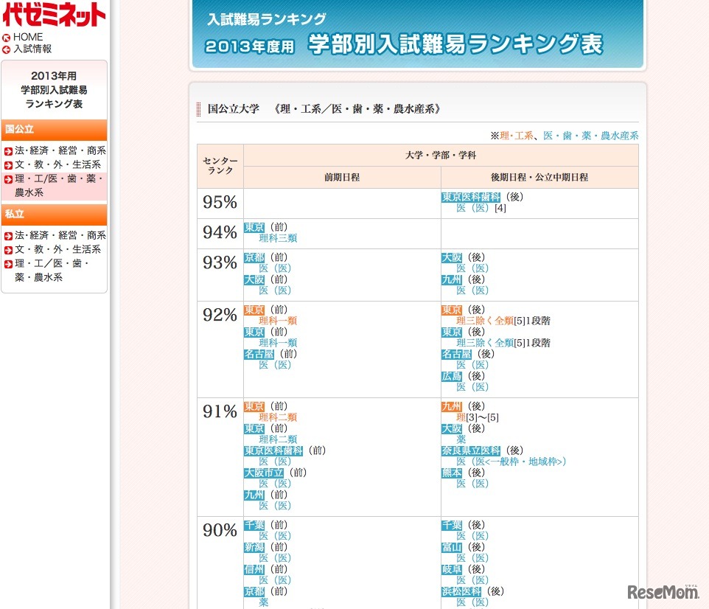The image size is (709, 609).
Task: Click arrow icon next to 私立 法・経済・経営・商系
Action: click(x=8, y=236)
